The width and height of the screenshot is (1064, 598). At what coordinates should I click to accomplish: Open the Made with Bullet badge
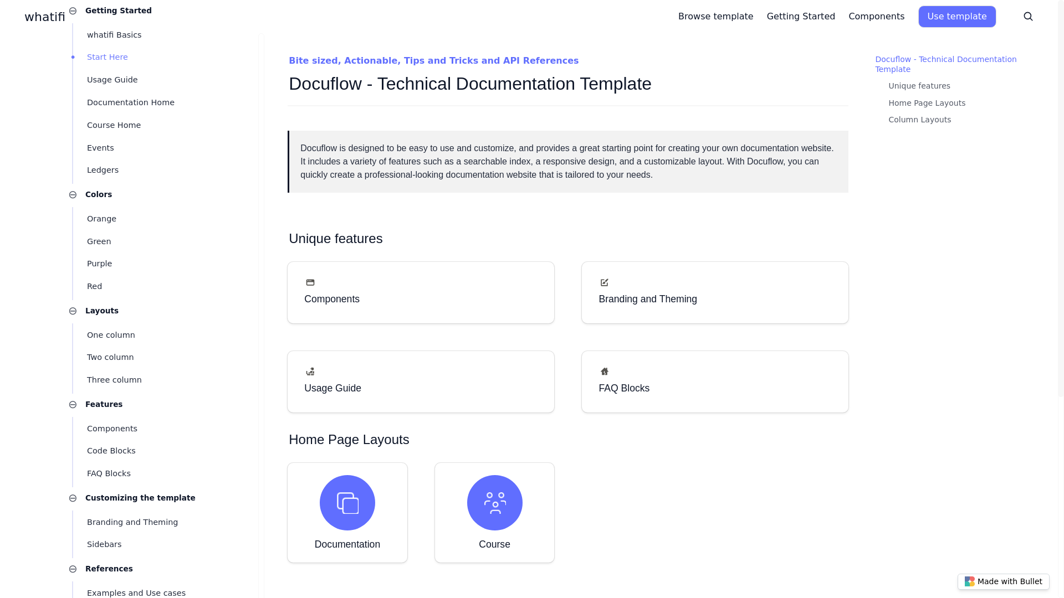[x=1004, y=581]
